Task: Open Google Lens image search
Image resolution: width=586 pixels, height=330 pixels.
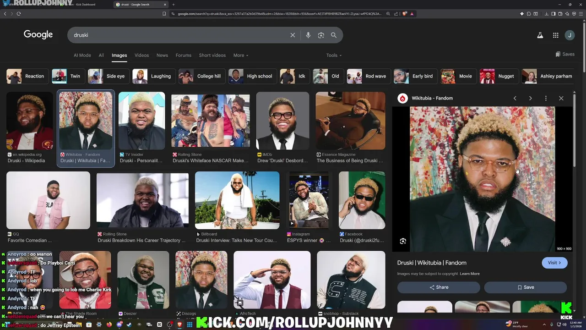Action: click(321, 35)
